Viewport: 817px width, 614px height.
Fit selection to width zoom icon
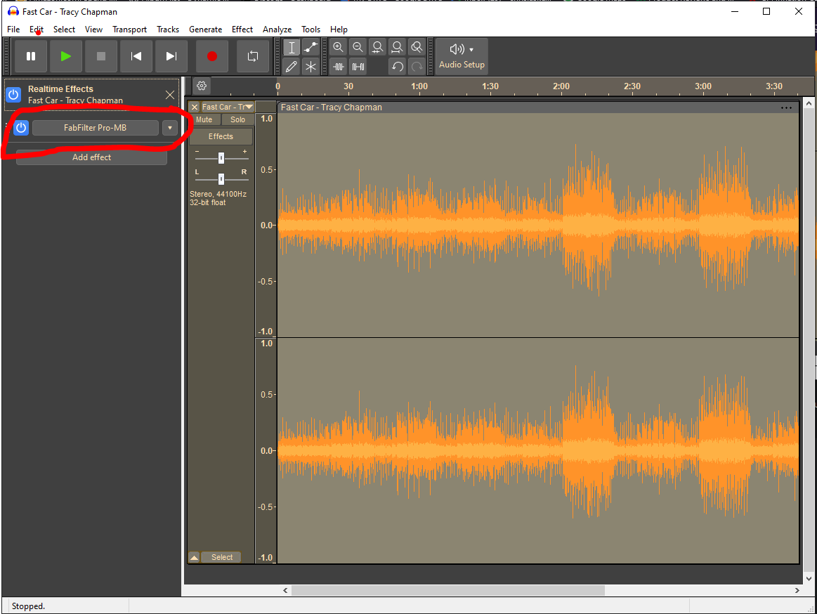(x=377, y=48)
